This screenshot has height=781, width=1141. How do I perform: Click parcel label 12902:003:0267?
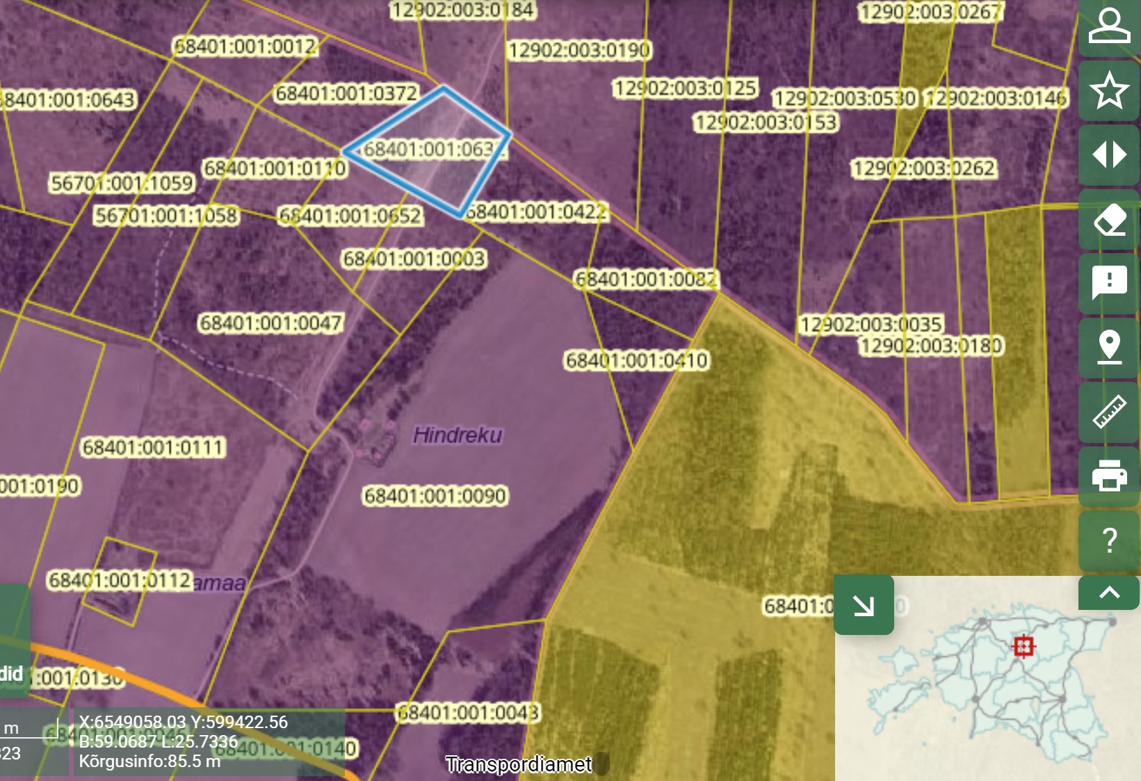click(930, 12)
